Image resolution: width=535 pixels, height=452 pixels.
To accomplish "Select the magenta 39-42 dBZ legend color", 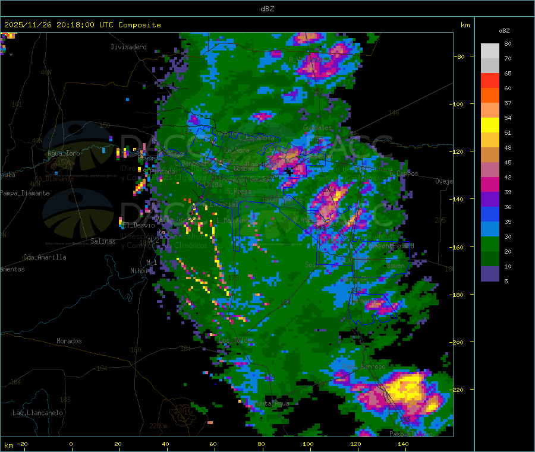I will tap(490, 184).
